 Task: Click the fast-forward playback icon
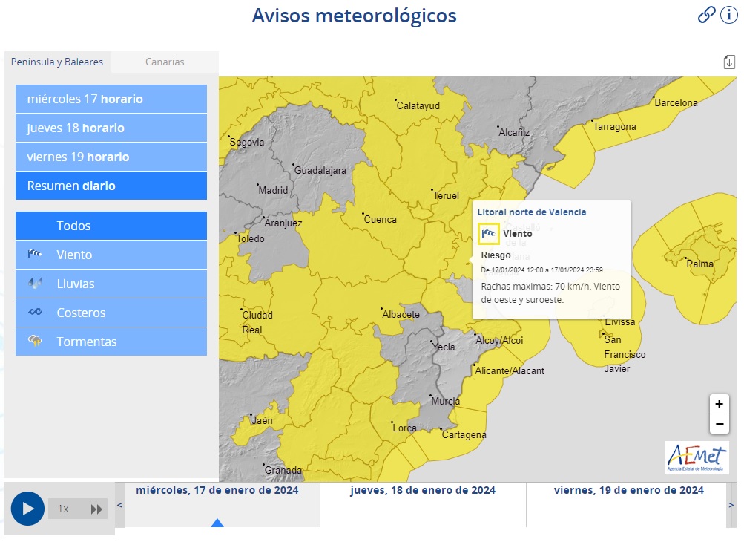(96, 509)
